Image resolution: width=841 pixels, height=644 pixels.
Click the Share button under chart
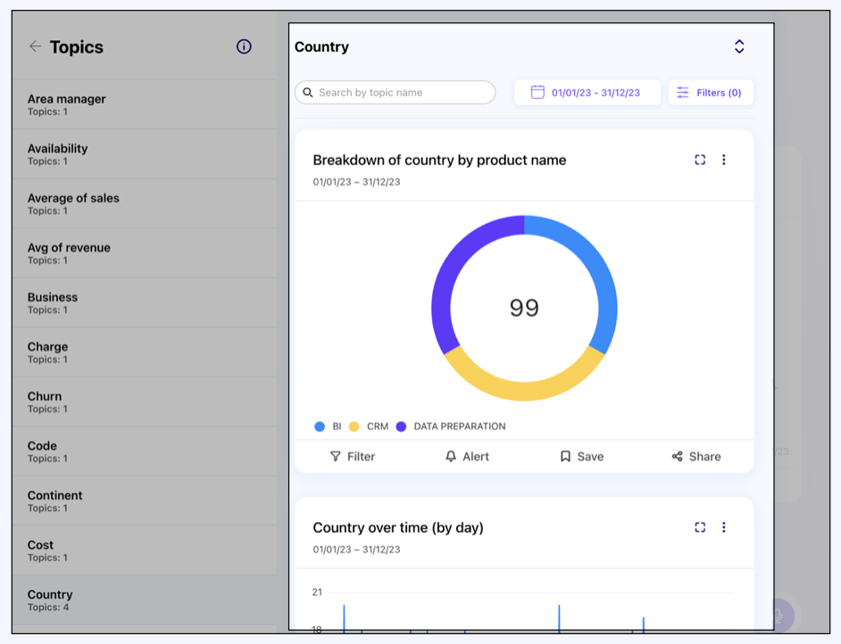pyautogui.click(x=696, y=457)
